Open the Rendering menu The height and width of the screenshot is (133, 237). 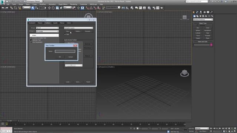pyautogui.click(x=74, y=4)
